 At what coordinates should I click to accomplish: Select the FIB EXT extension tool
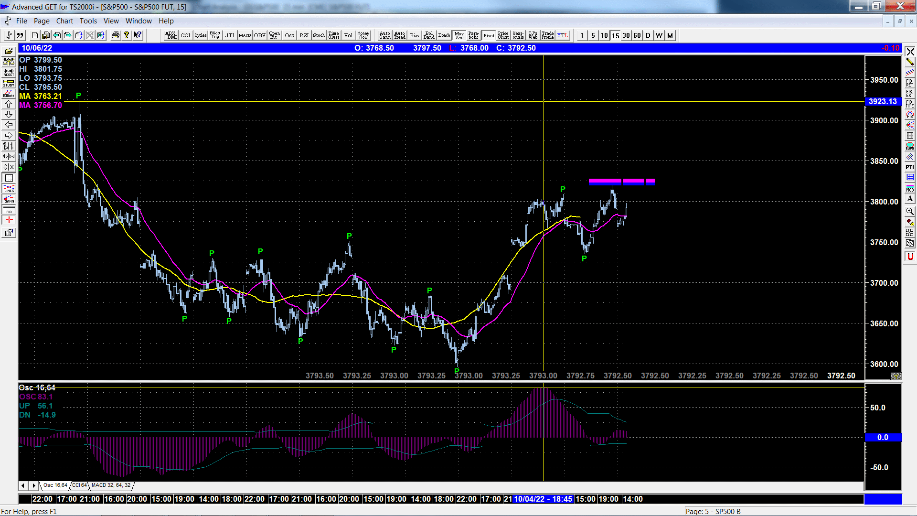(x=910, y=94)
